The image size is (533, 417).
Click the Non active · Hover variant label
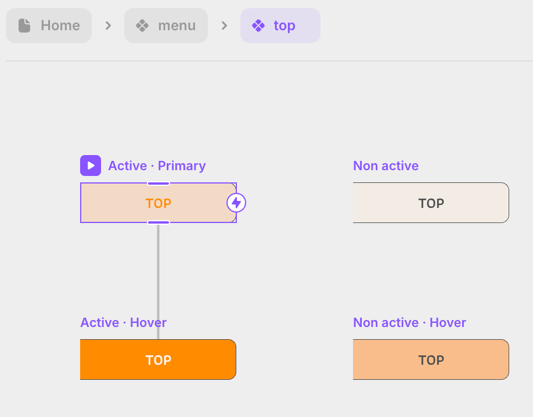(x=409, y=322)
